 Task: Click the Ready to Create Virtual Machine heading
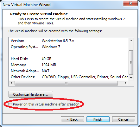pos(39,14)
